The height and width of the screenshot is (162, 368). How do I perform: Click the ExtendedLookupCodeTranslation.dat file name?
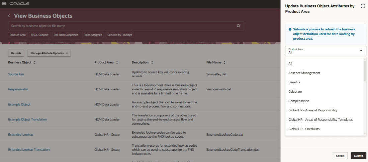[233, 150]
